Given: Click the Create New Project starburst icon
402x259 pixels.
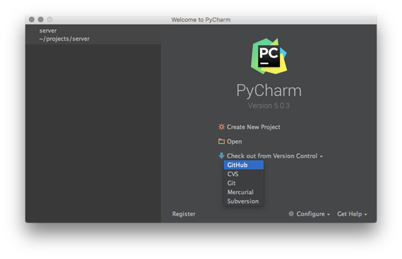Looking at the screenshot, I should click(x=221, y=127).
